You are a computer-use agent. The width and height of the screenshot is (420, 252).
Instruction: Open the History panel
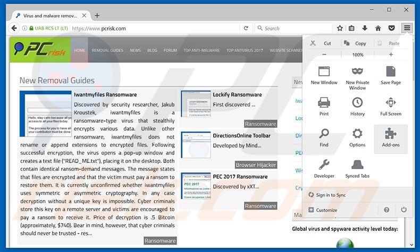357,106
